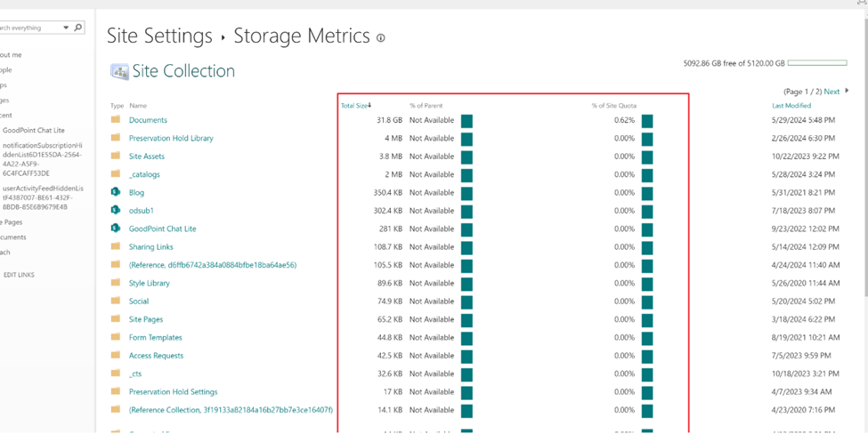Screen dimensions: 868x434
Task: Open the Blog subsite link
Action: pyautogui.click(x=137, y=192)
